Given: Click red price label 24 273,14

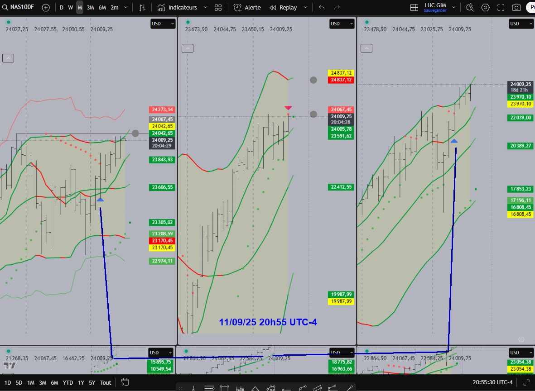Looking at the screenshot, I should [162, 110].
